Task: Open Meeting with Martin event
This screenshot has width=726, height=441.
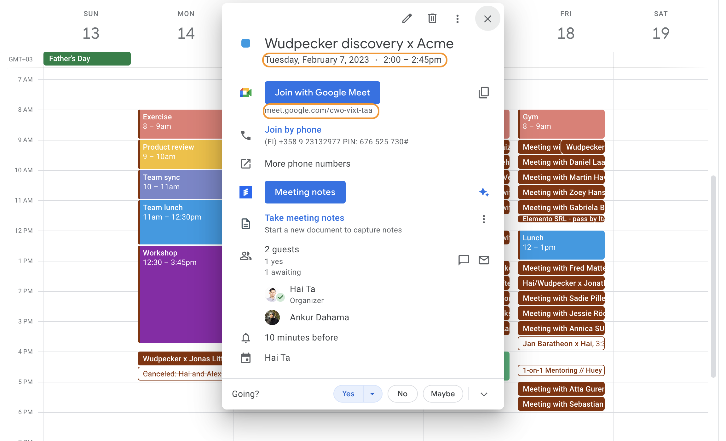Action: coord(561,177)
